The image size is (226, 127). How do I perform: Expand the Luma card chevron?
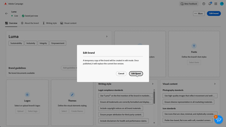(x=107, y=37)
